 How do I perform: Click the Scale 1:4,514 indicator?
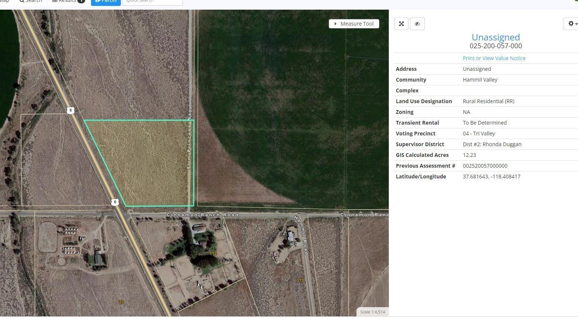pos(372,312)
